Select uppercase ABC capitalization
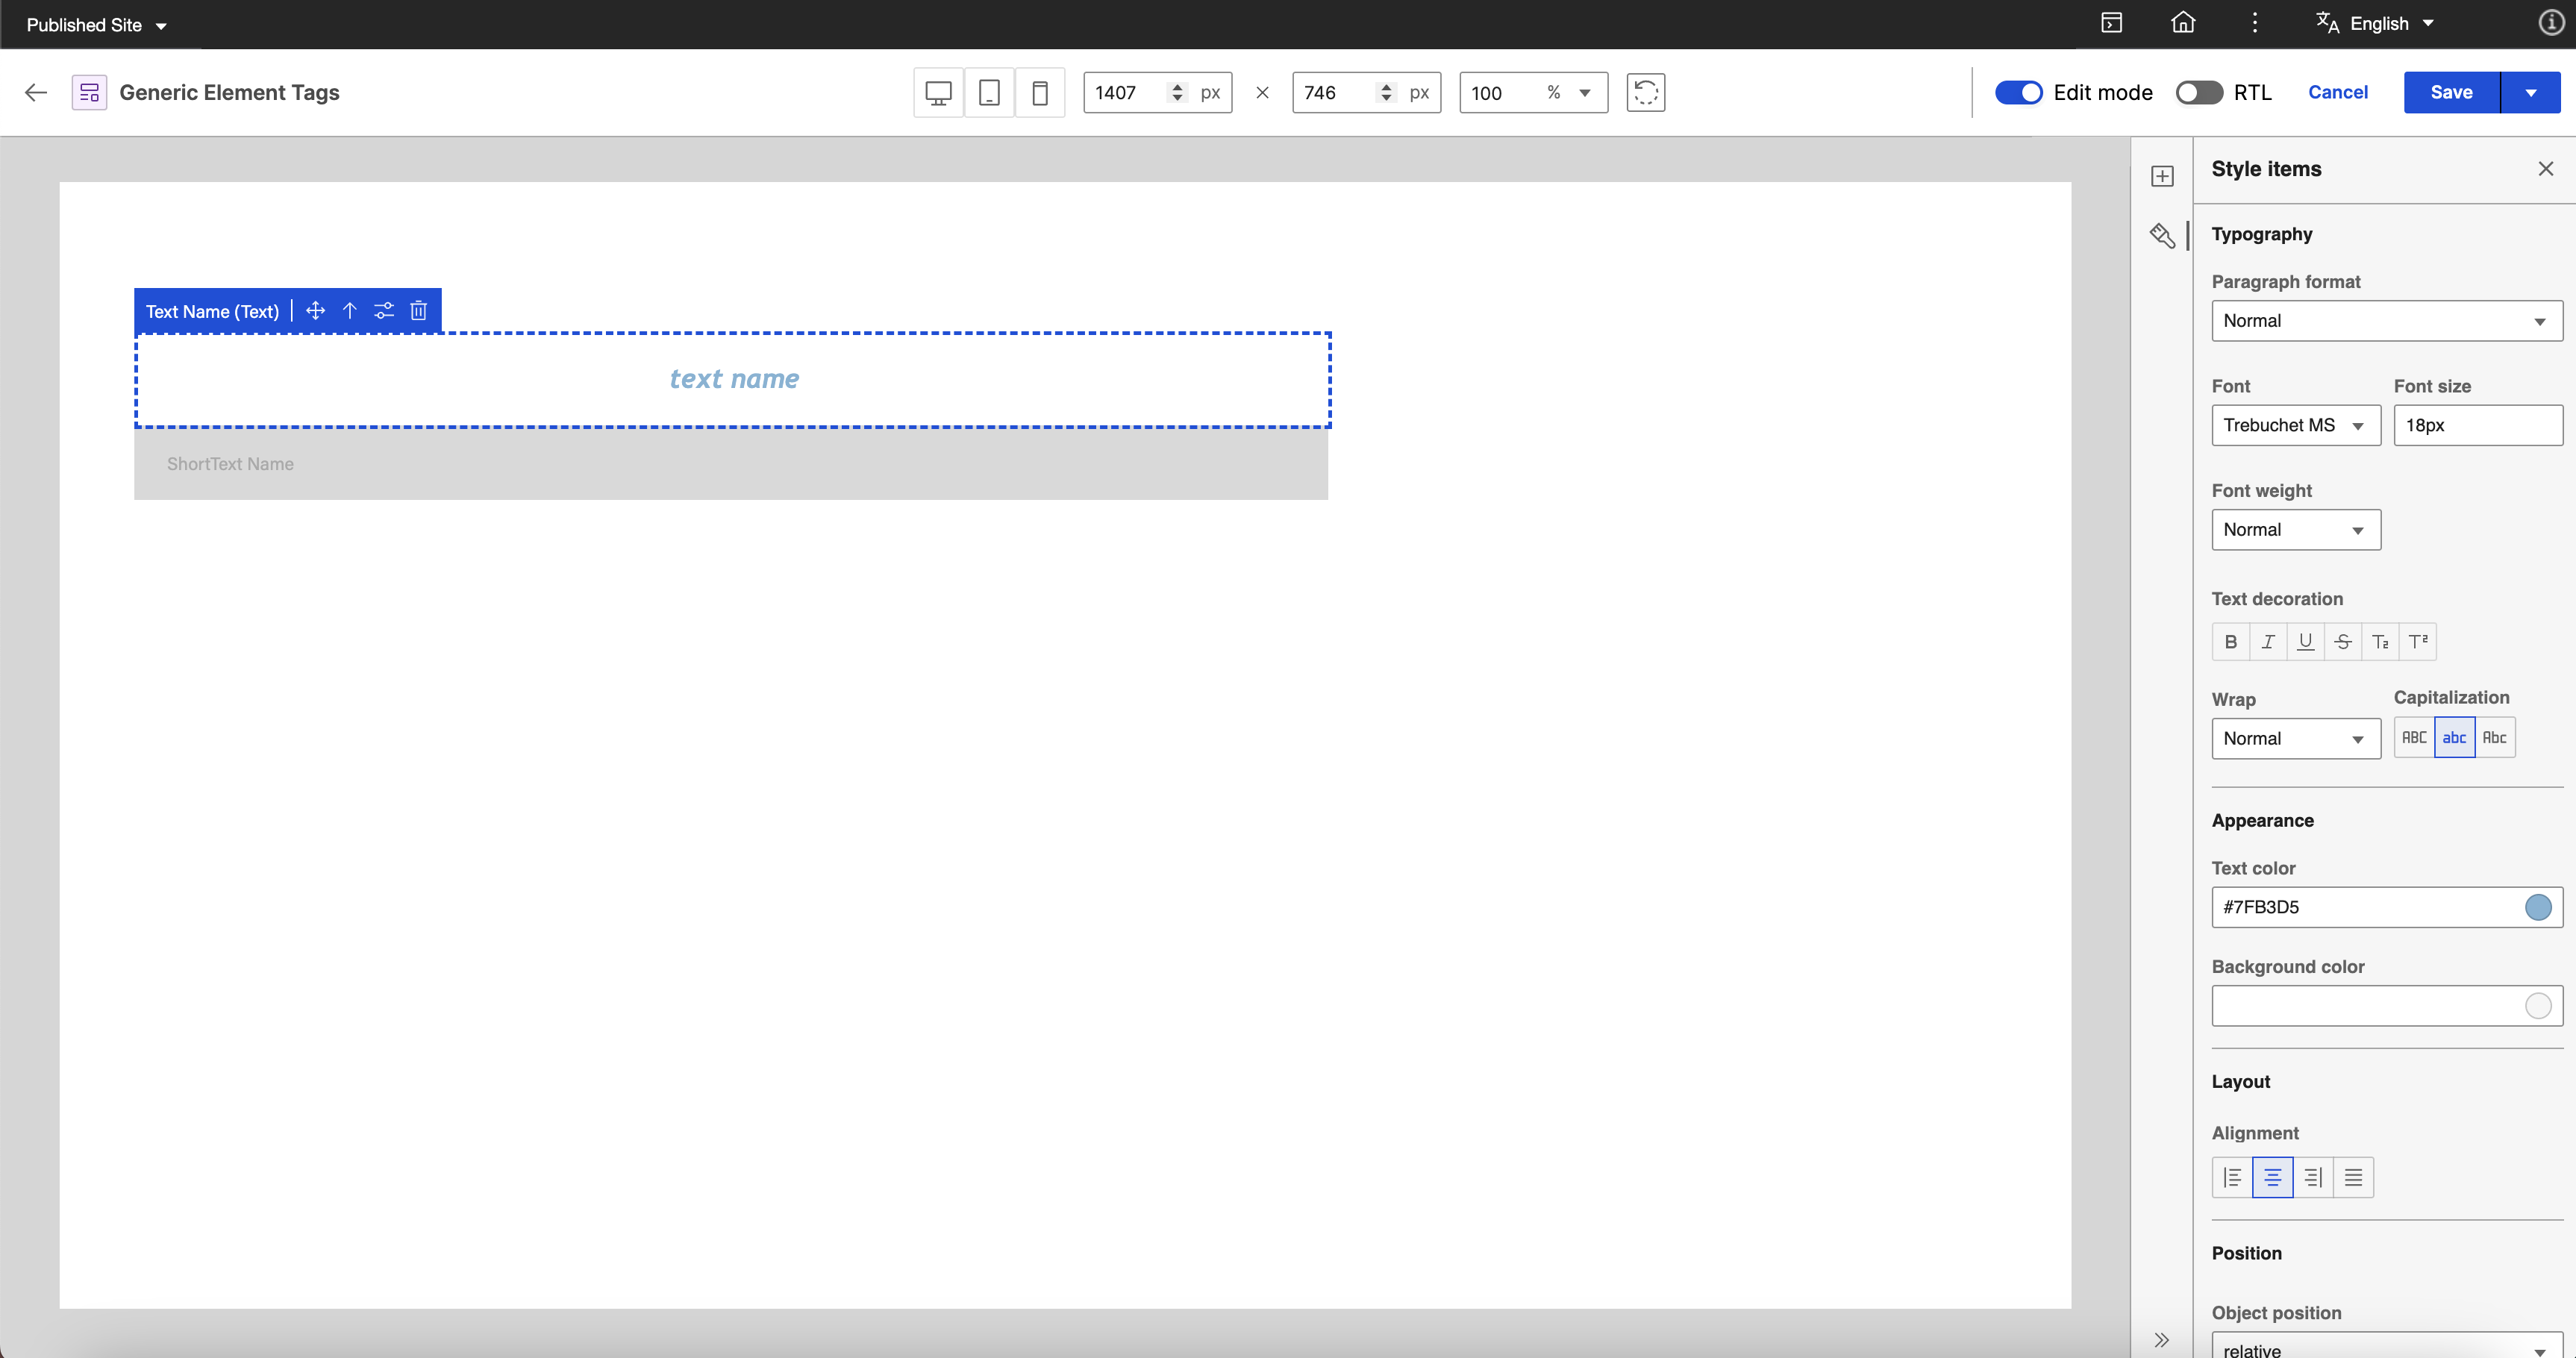Screen dimensions: 2576x1358 (x=2414, y=738)
